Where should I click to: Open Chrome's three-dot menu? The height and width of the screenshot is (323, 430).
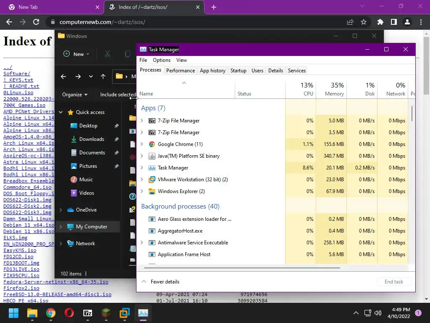tap(421, 22)
